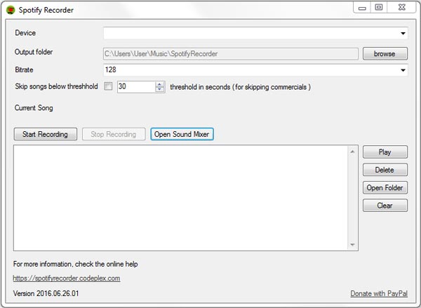Image resolution: width=421 pixels, height=308 pixels.
Task: Click the 'threshold in seconds' description text
Action: click(x=240, y=87)
